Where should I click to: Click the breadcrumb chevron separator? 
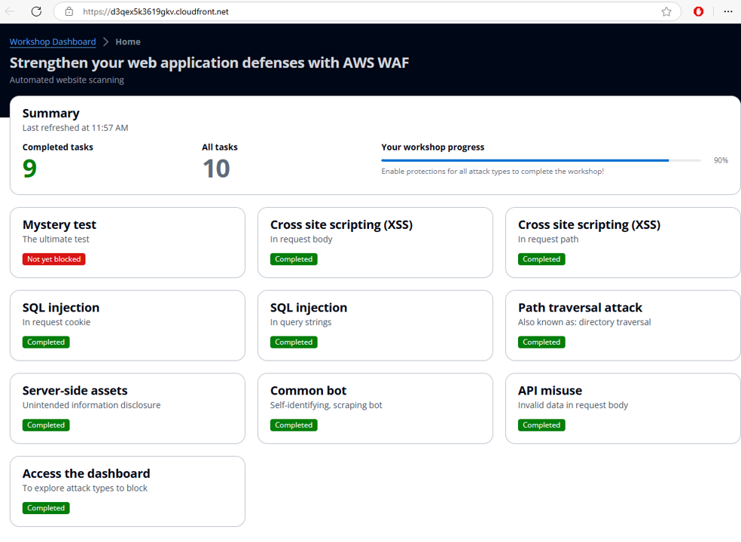tap(105, 42)
